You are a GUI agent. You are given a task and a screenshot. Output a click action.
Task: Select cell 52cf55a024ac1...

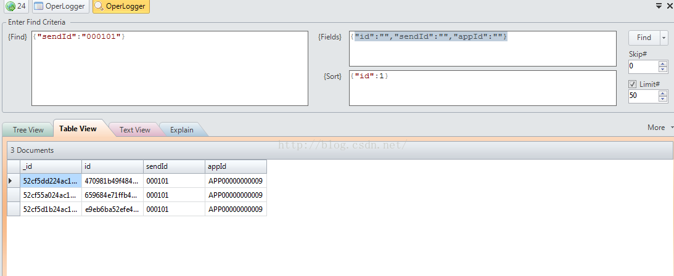[x=51, y=195]
